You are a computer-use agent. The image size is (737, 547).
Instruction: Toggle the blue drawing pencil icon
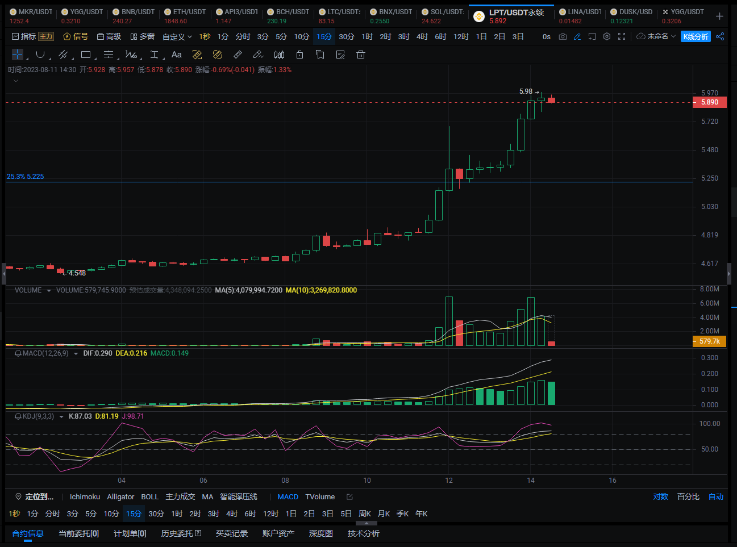click(577, 36)
